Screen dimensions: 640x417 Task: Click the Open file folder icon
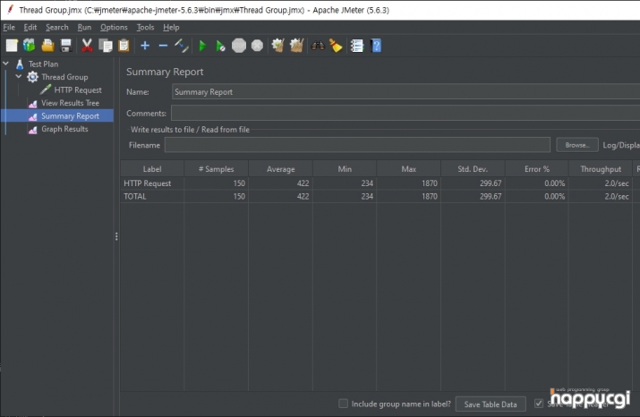[47, 46]
